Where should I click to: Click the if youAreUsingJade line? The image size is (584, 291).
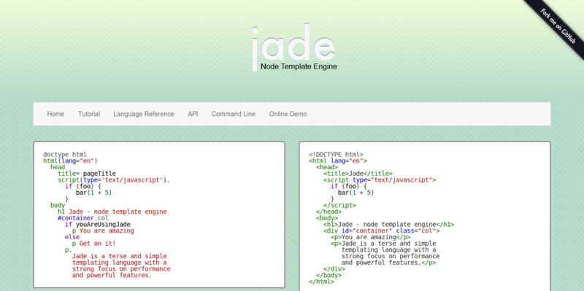pyautogui.click(x=98, y=225)
